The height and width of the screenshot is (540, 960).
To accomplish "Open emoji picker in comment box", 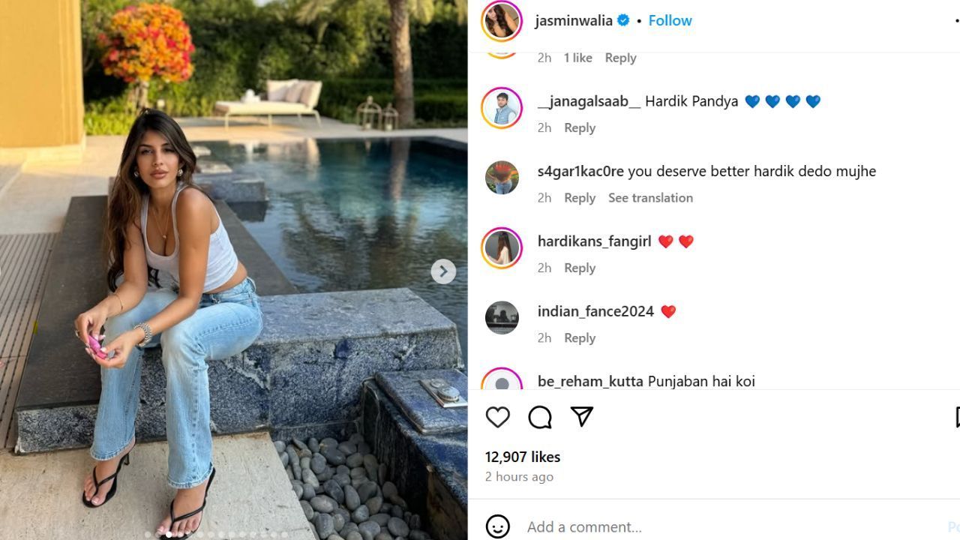I will 497,526.
